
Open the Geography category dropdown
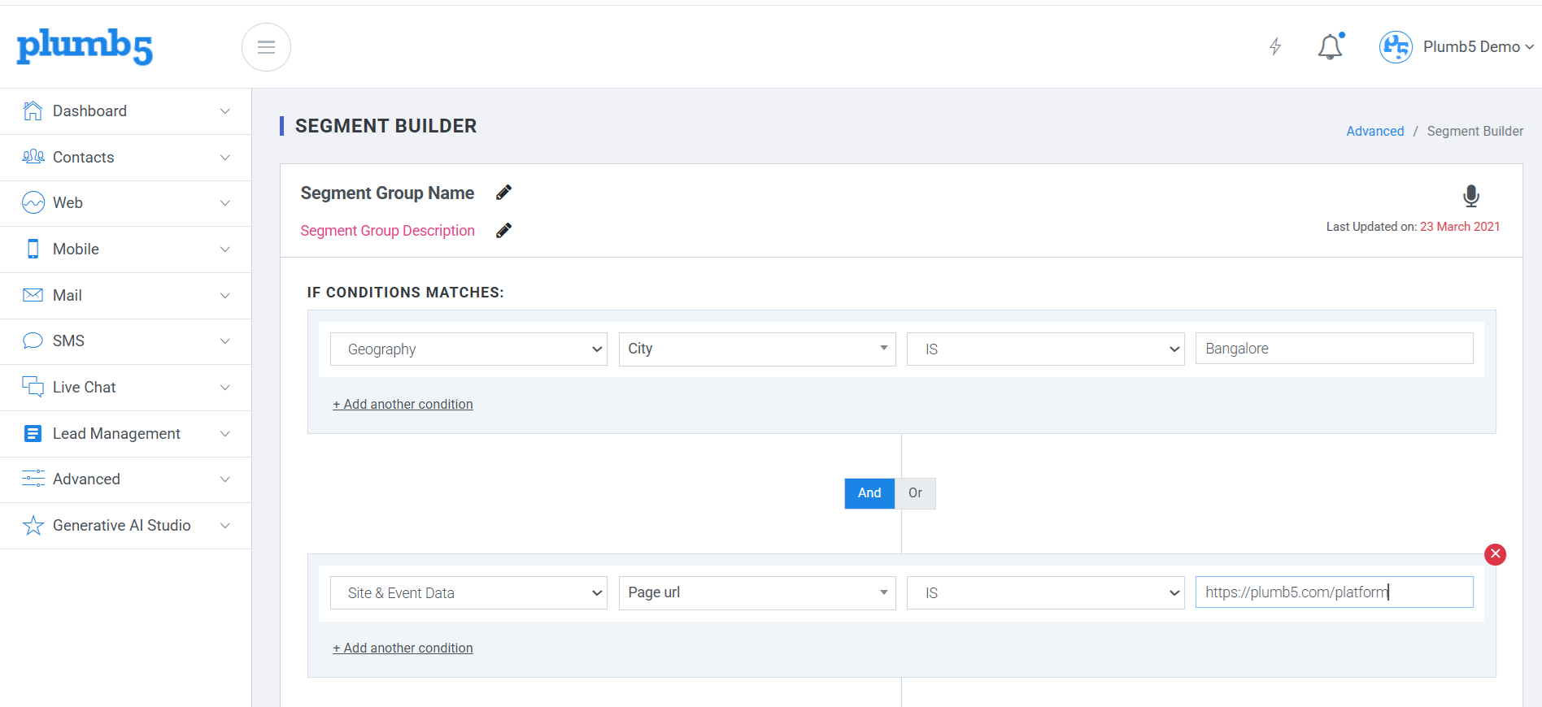pyautogui.click(x=468, y=349)
